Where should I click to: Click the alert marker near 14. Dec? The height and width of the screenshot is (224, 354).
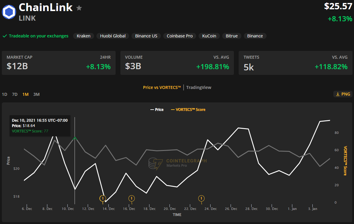(x=103, y=198)
